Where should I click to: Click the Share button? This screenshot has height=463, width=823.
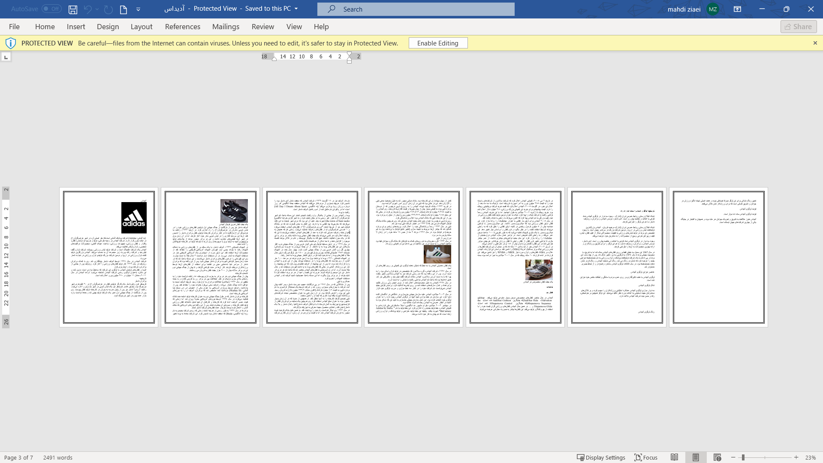click(x=799, y=27)
